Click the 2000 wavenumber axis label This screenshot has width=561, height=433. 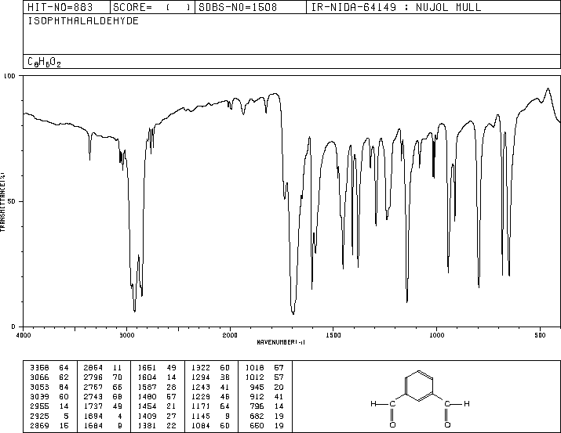[230, 335]
